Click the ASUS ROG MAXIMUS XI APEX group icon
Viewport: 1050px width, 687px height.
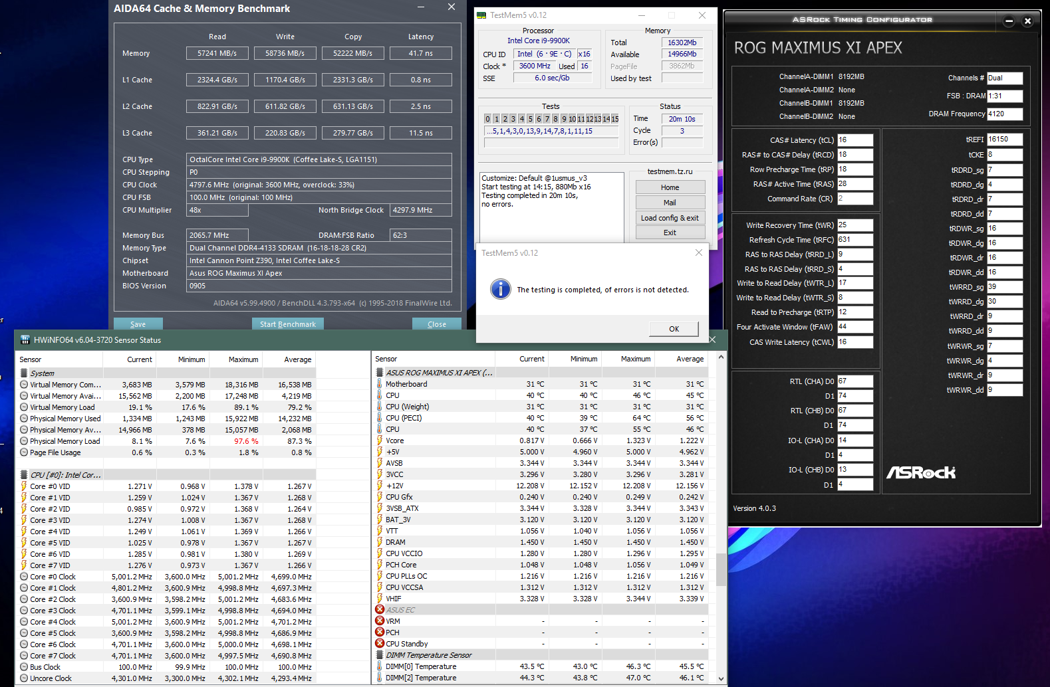point(380,373)
